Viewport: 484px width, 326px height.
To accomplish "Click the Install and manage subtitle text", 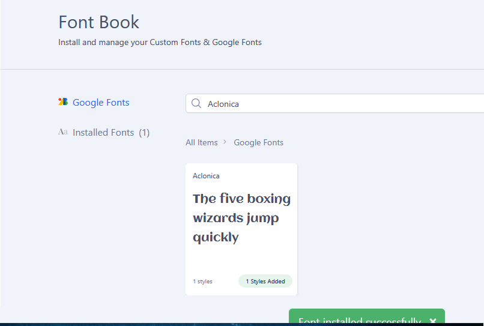I will point(160,43).
